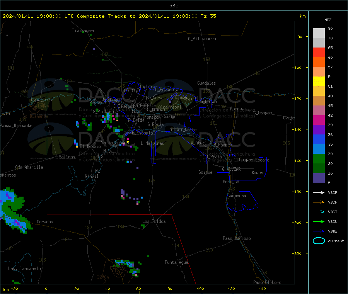The height and width of the screenshot is (294, 348).
Task: Click the blue VBBB arrow icon
Action: [x=319, y=231]
